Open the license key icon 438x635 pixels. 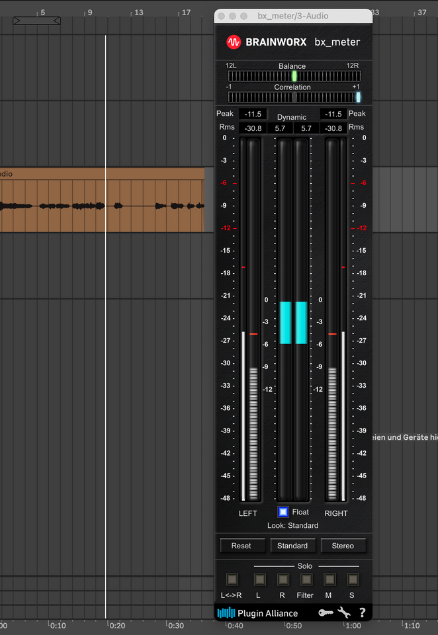[x=326, y=613]
